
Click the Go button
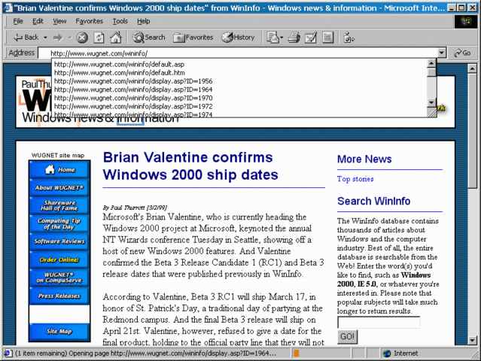(463, 53)
